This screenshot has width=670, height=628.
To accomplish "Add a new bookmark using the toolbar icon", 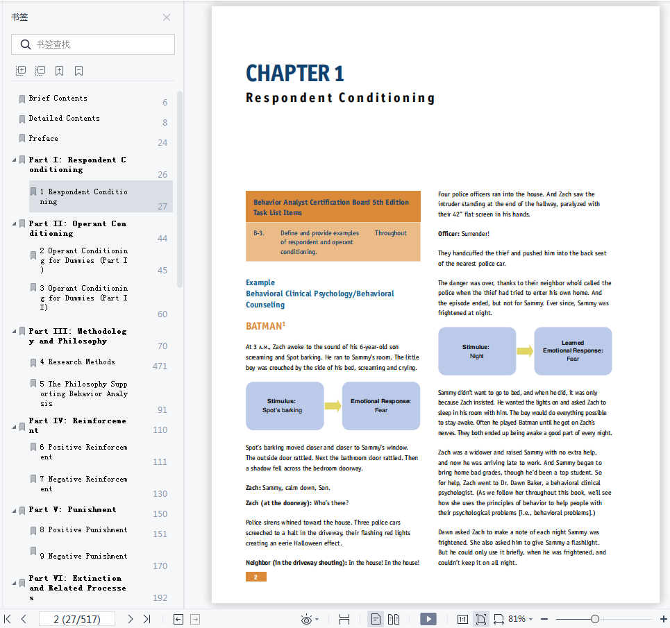I will tap(60, 71).
